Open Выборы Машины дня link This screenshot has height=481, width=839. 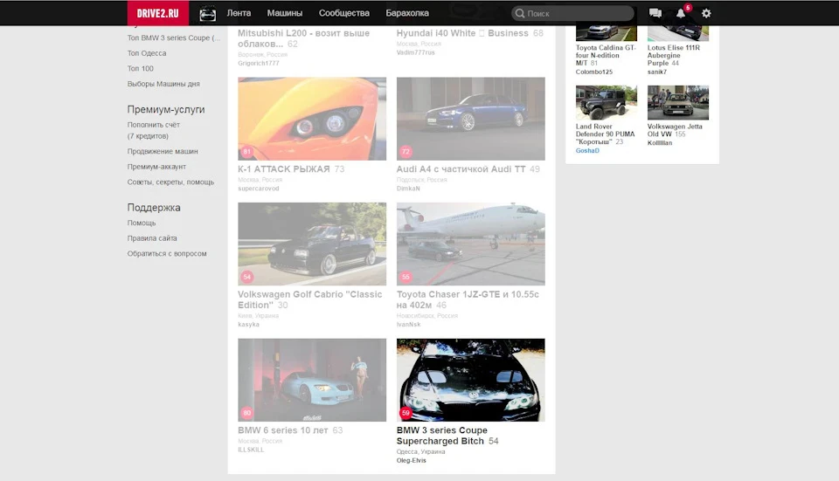click(163, 84)
